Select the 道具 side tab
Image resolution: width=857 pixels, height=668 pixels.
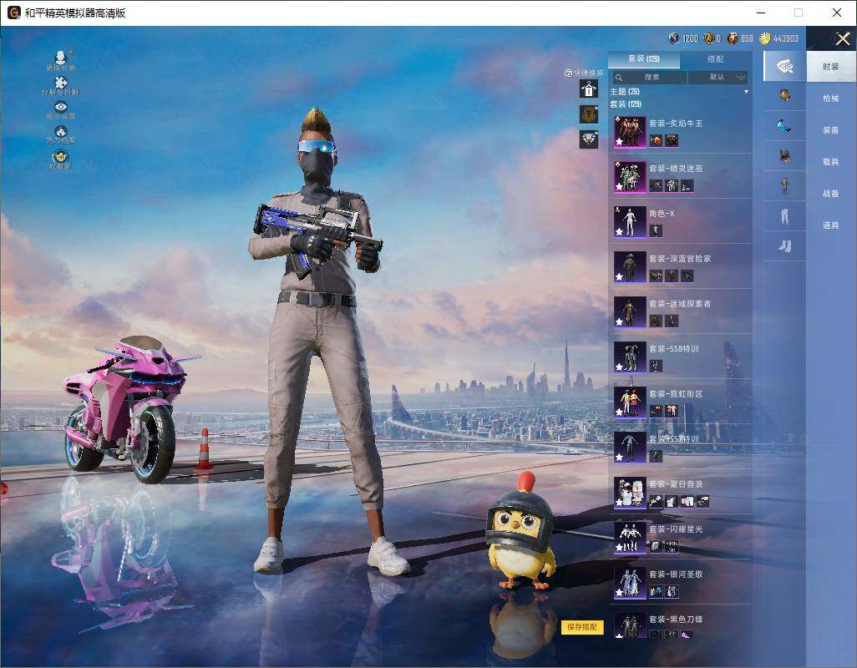831,225
